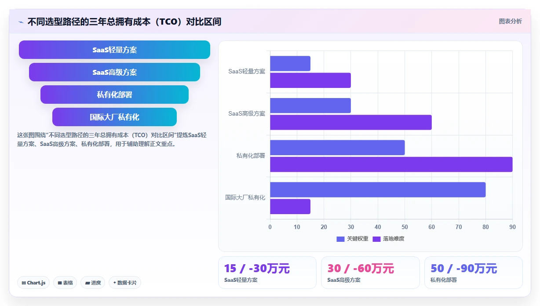Viewport: 540px width, 306px height.
Task: Click the 落地难度 bar for 私有化部署
Action: [391, 164]
